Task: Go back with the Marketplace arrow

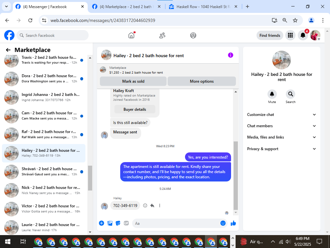Action: 8,50
